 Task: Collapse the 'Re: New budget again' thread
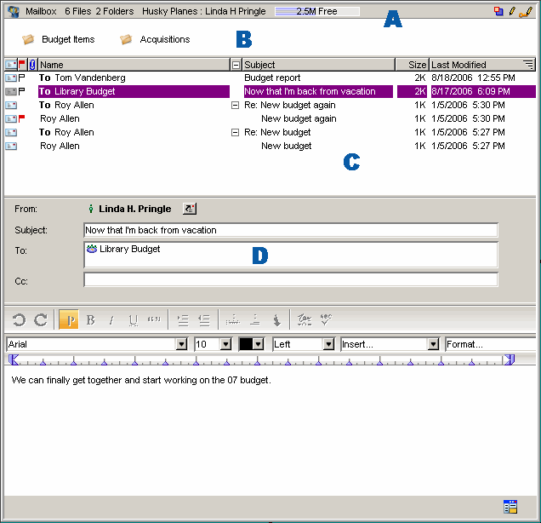pos(236,106)
